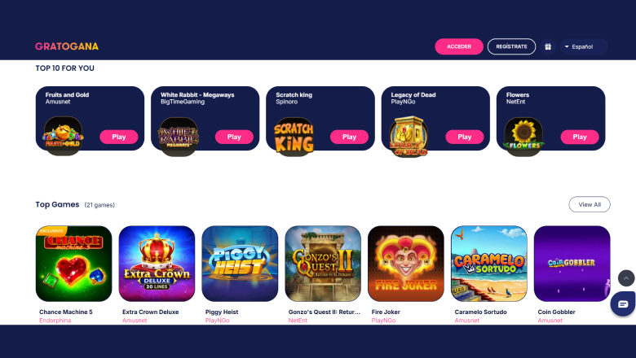
Task: Click the Flowers sunflower game icon
Action: tap(523, 137)
